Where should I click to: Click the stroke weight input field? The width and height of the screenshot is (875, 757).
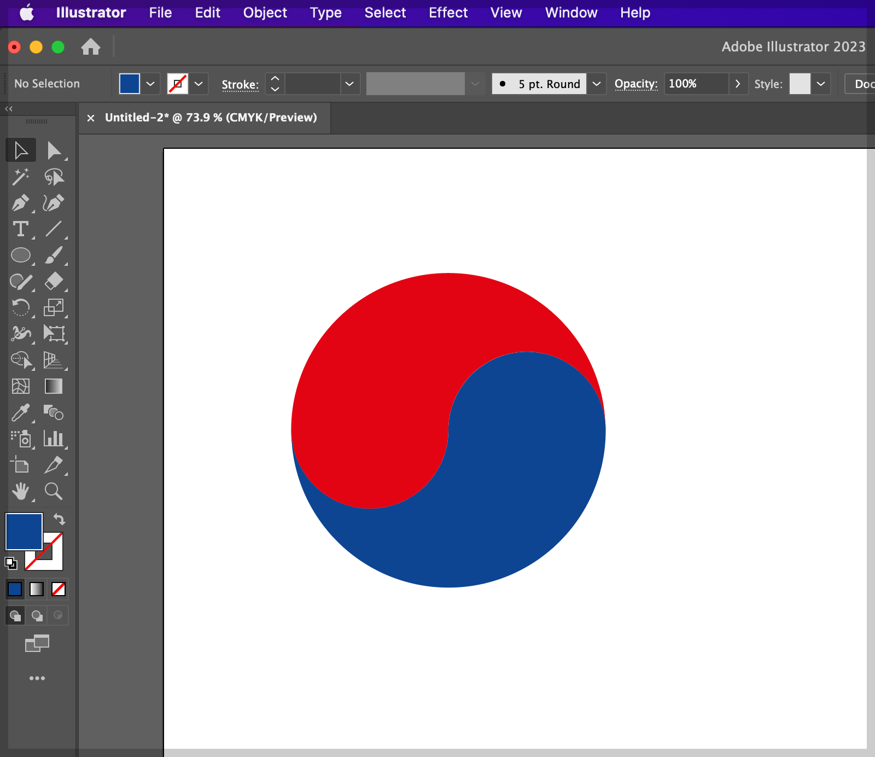tap(313, 84)
